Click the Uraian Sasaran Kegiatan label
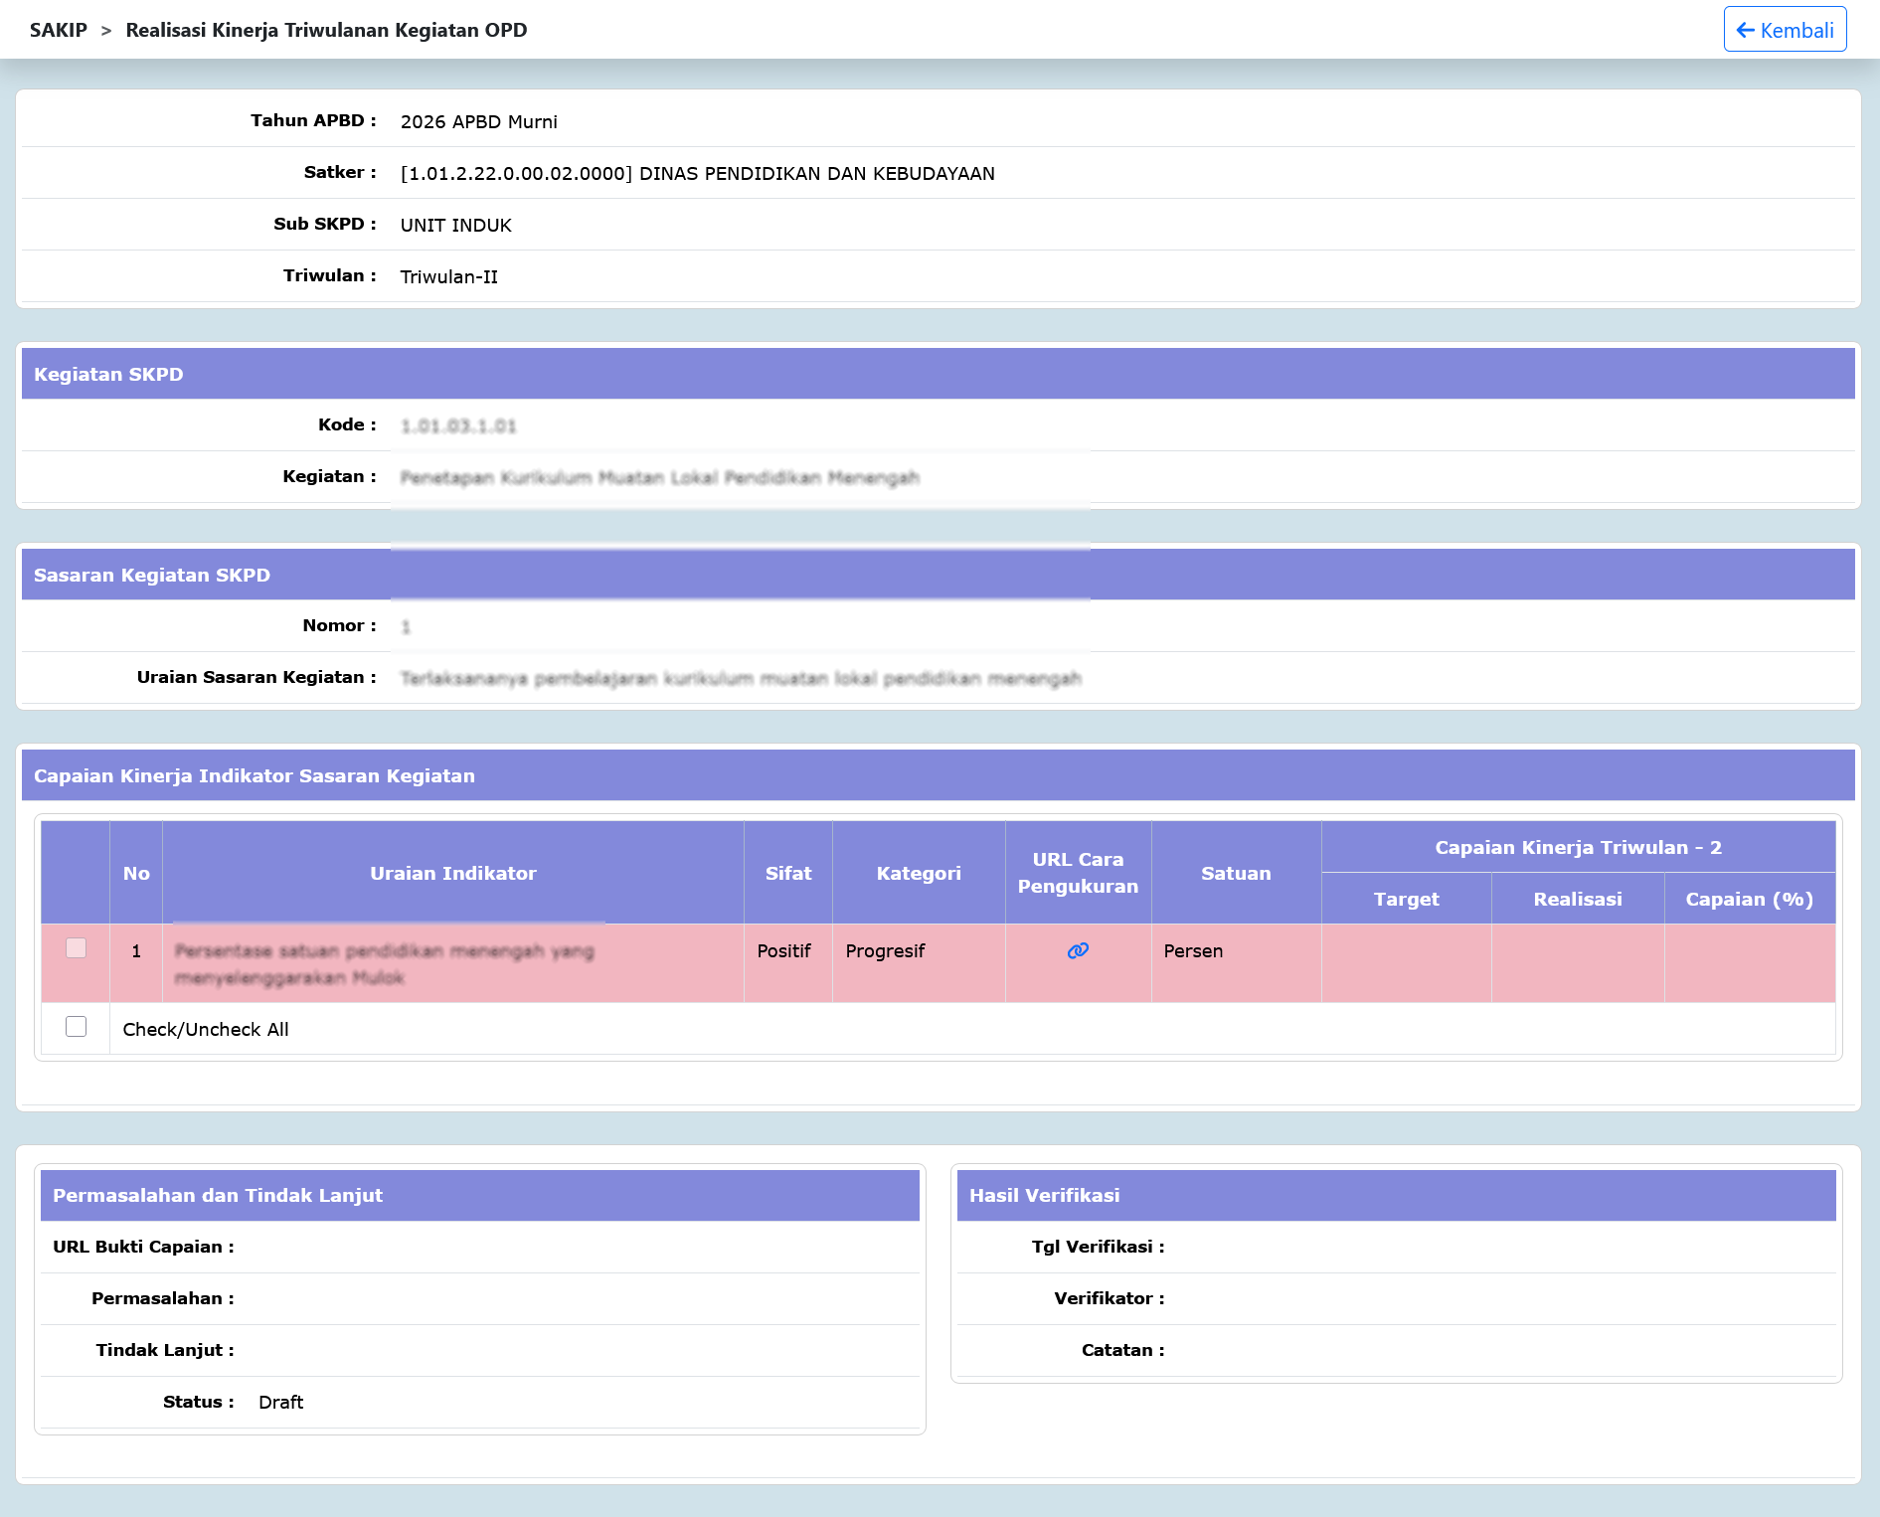Viewport: 1880px width, 1517px height. [256, 677]
